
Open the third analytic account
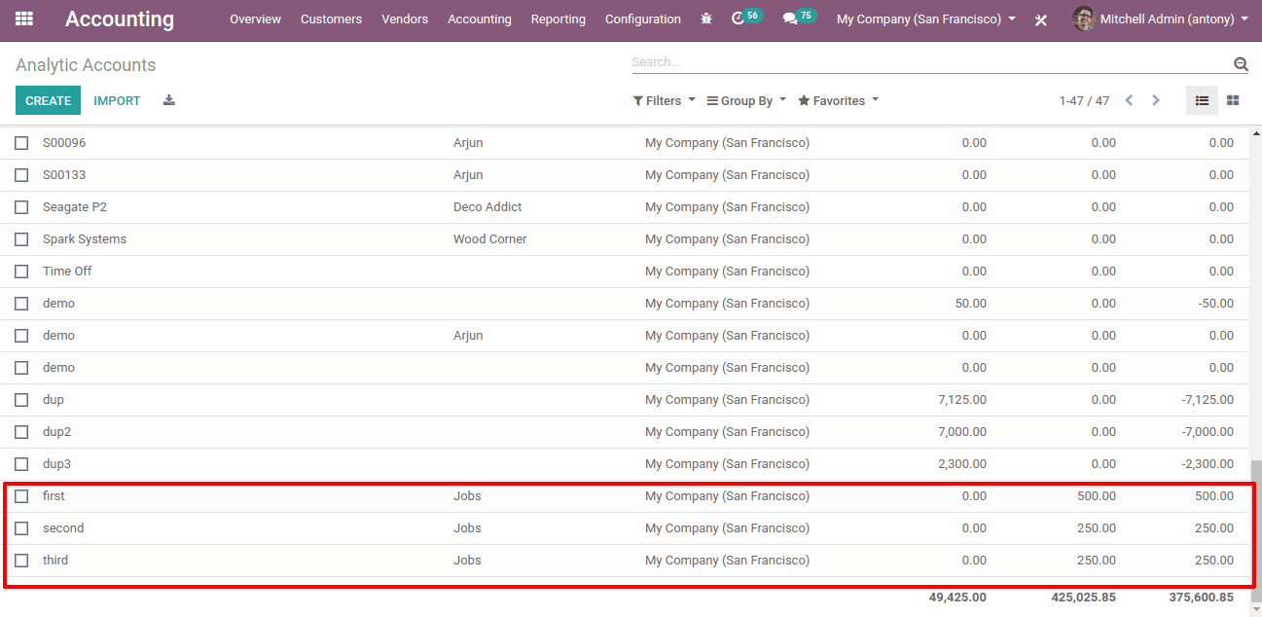55,561
